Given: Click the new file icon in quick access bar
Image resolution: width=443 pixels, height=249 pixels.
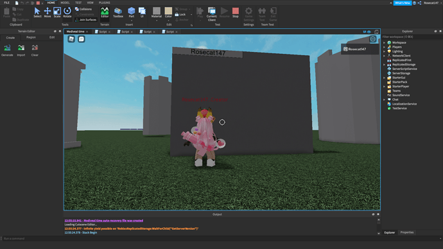Looking at the screenshot, I should [17, 3].
